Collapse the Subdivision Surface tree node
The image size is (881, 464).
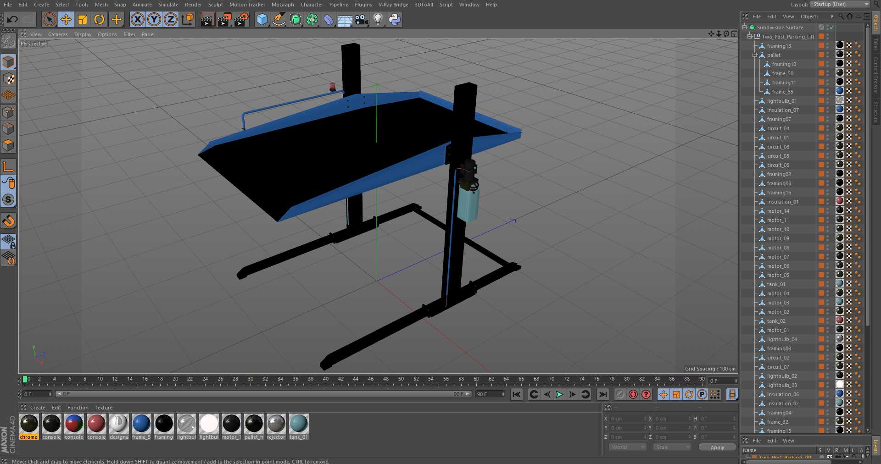pos(745,28)
